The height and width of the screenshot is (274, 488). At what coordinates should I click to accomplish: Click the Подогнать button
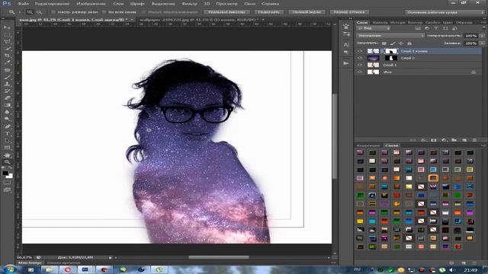point(269,12)
